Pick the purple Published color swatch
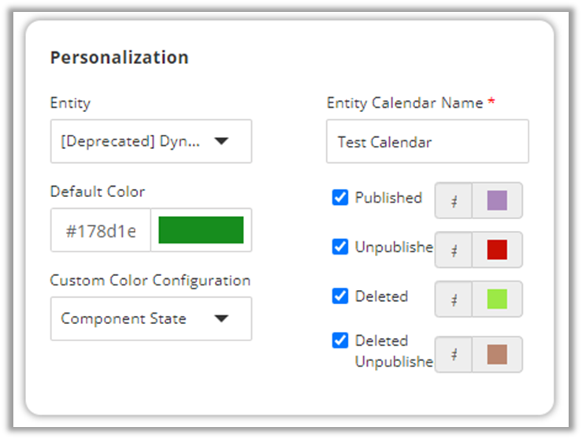Image resolution: width=582 pixels, height=439 pixels. 497,200
